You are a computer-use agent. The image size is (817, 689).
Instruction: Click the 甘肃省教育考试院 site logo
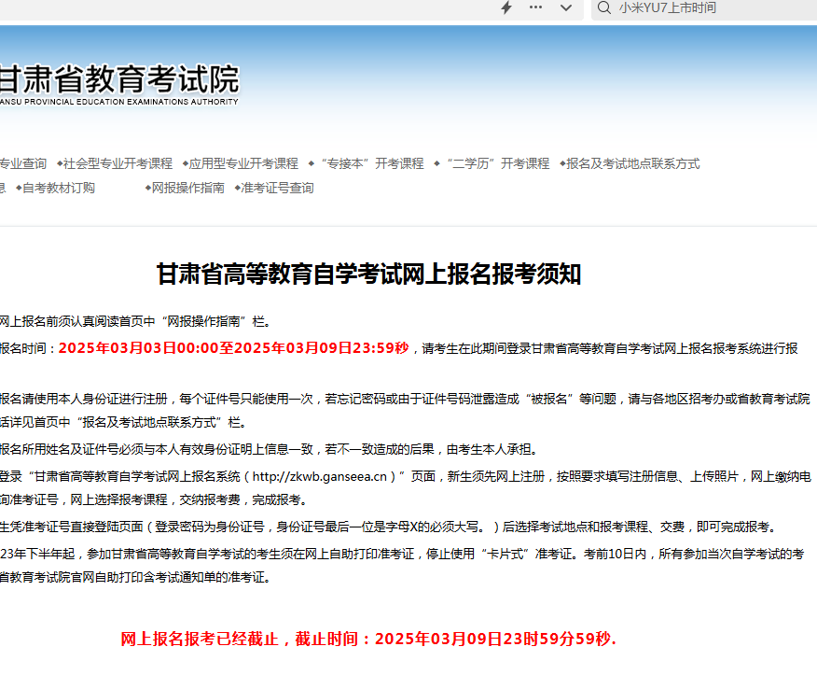click(x=118, y=77)
